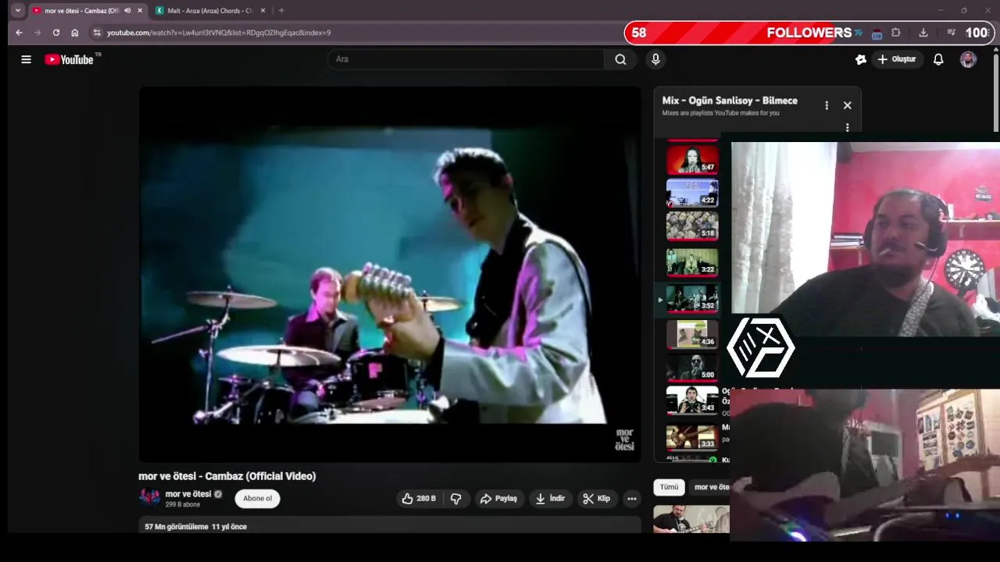Open Mix playlist header options menu
The image size is (1000, 562).
coord(827,105)
